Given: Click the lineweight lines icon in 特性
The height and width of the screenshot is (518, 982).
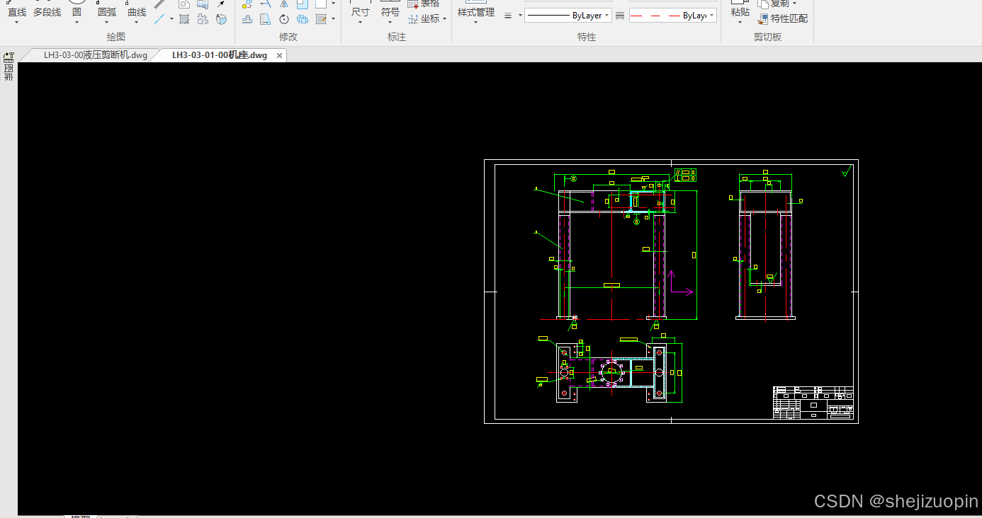Looking at the screenshot, I should (508, 16).
